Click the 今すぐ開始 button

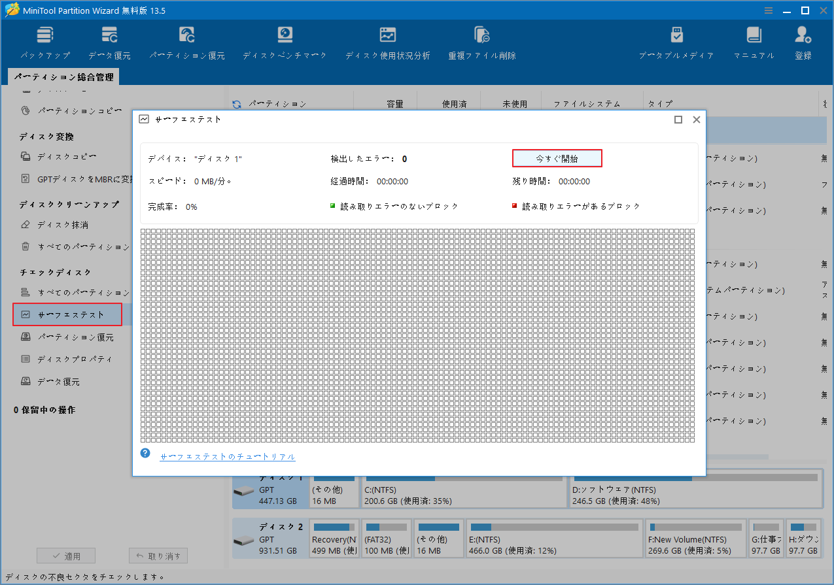[x=557, y=158]
